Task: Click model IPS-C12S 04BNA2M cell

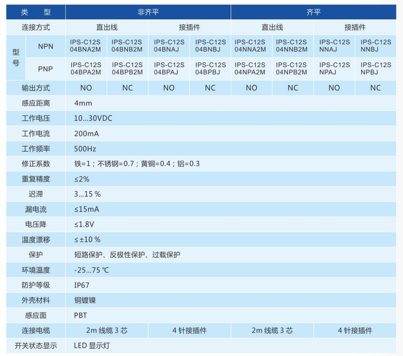Action: point(86,46)
